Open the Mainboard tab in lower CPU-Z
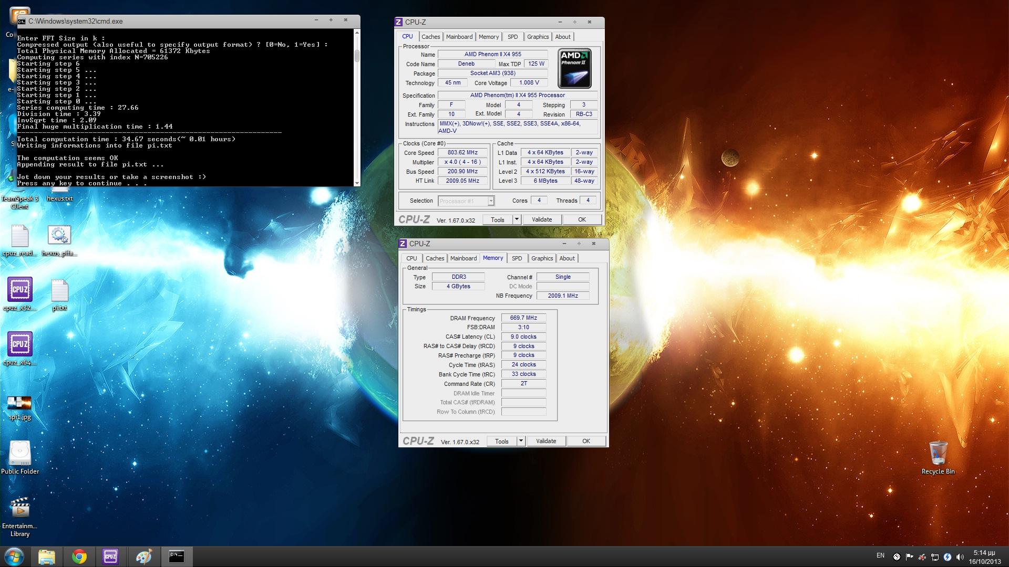 [463, 258]
